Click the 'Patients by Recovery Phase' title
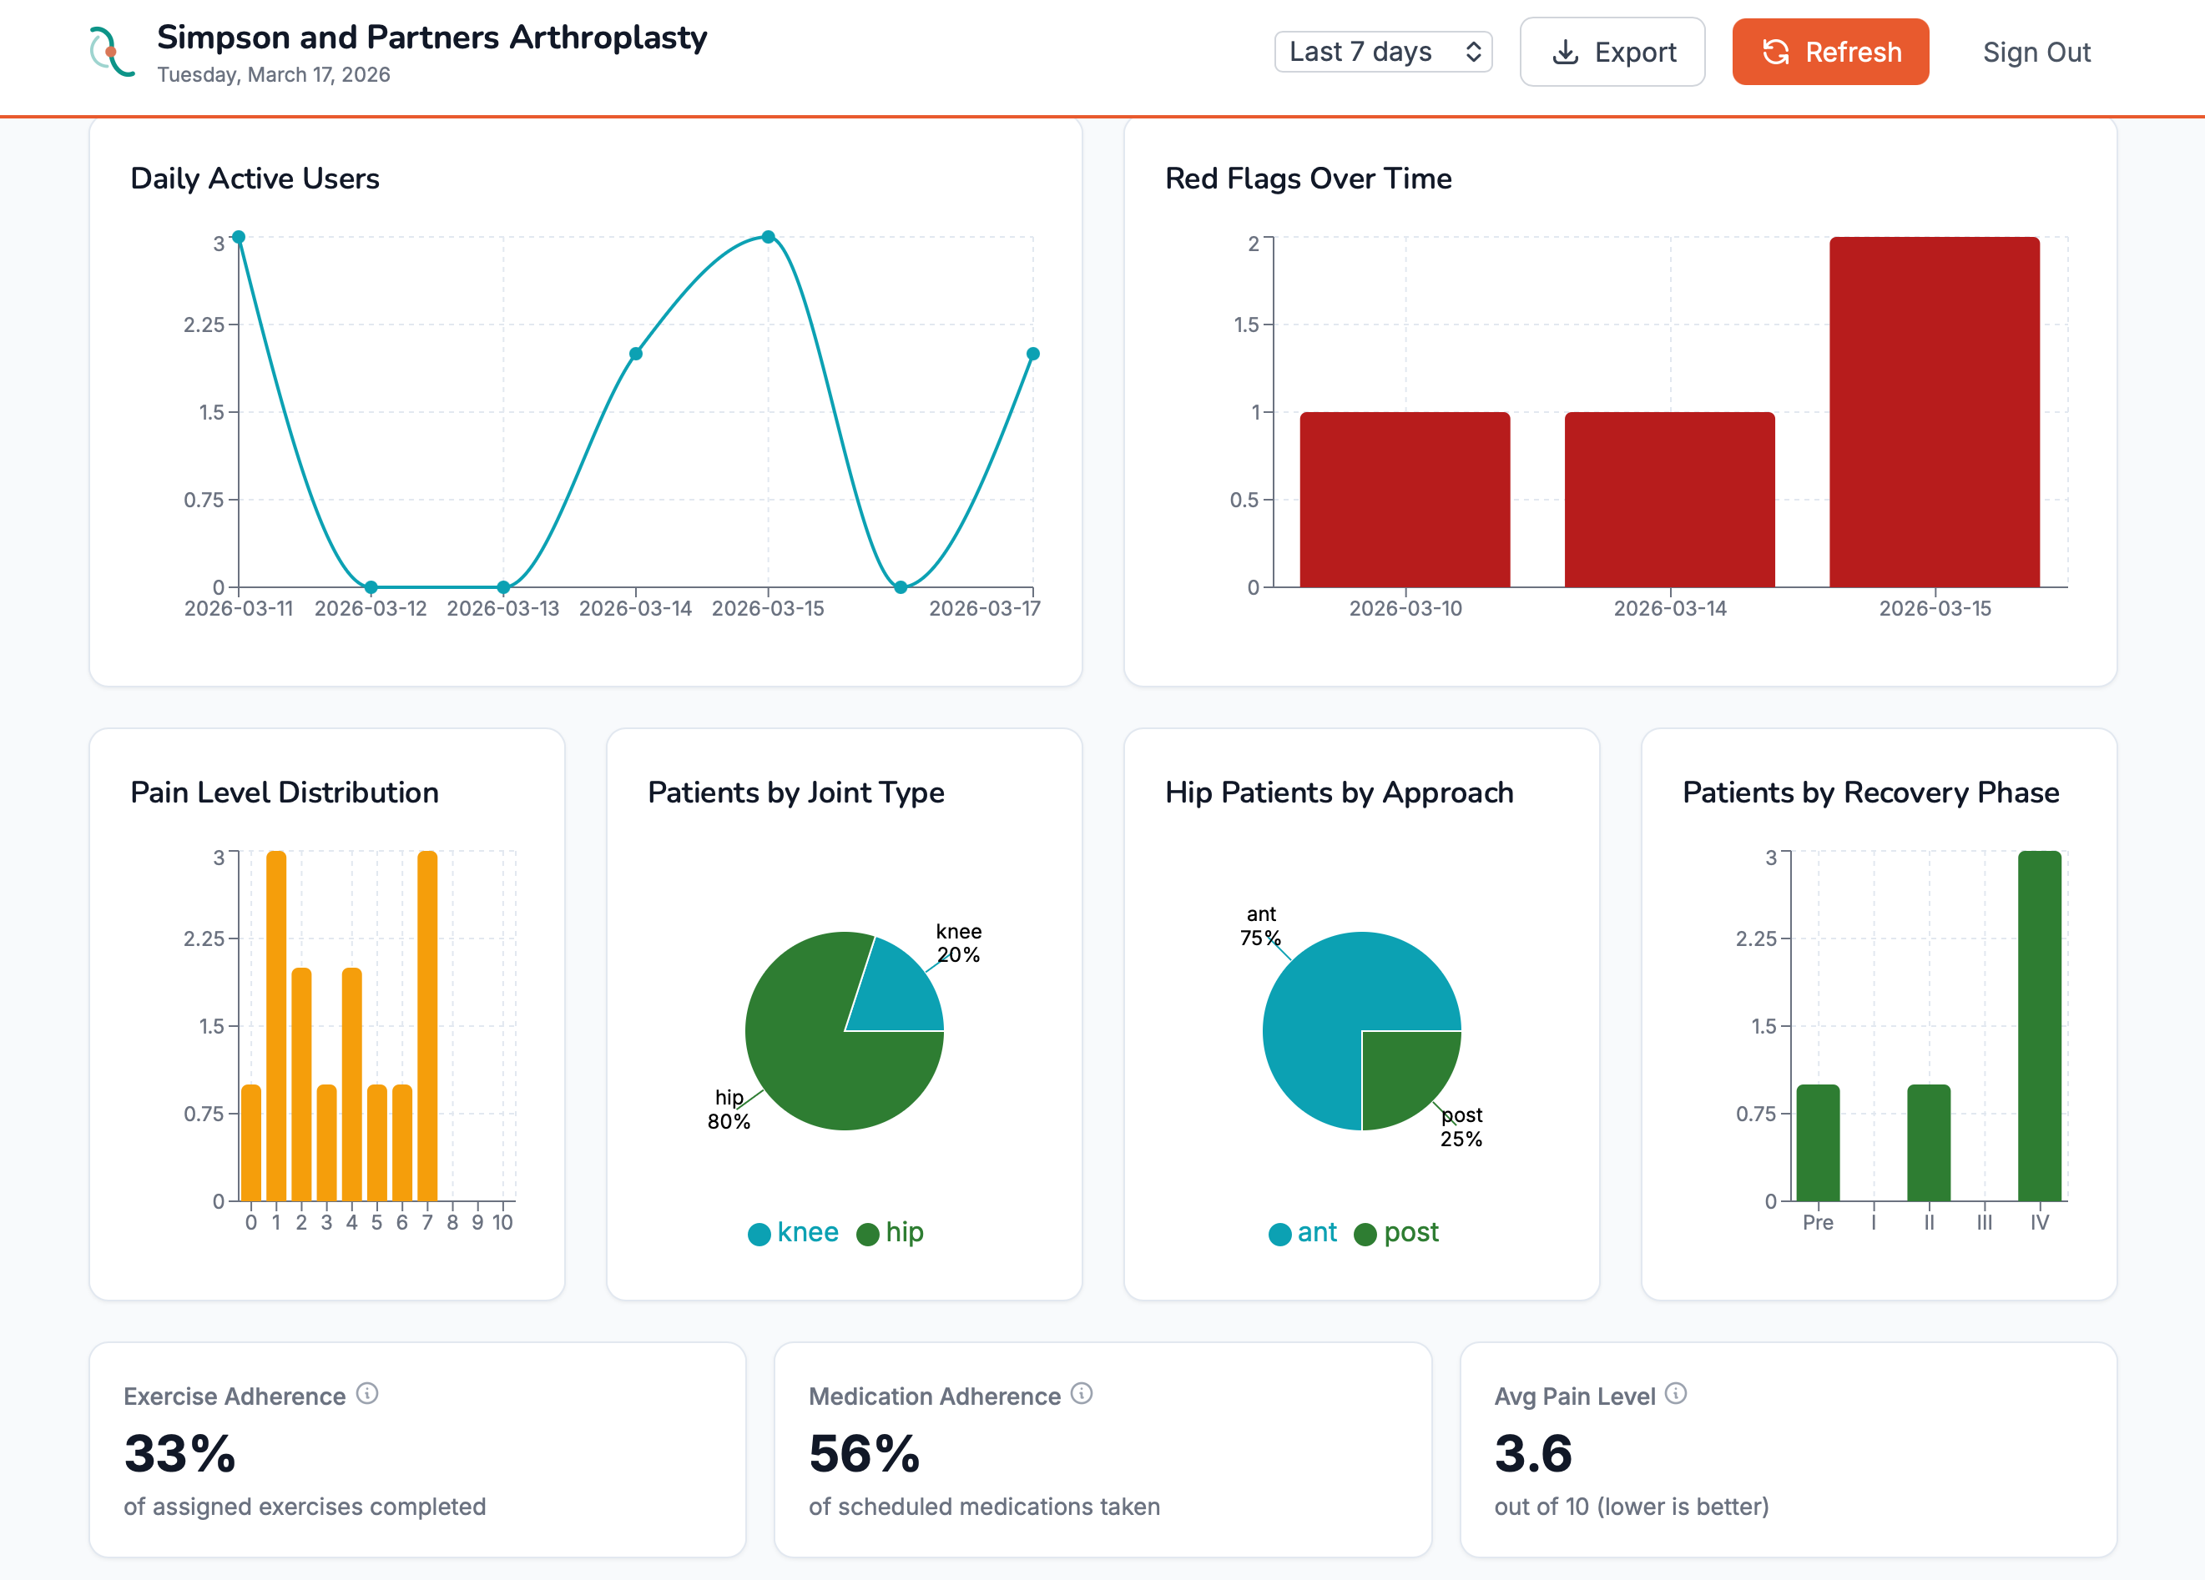Image resolution: width=2205 pixels, height=1580 pixels. point(1870,792)
